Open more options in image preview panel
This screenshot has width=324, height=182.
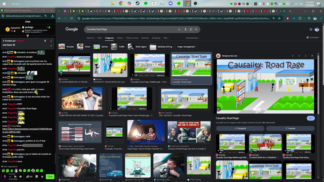[x=306, y=56]
